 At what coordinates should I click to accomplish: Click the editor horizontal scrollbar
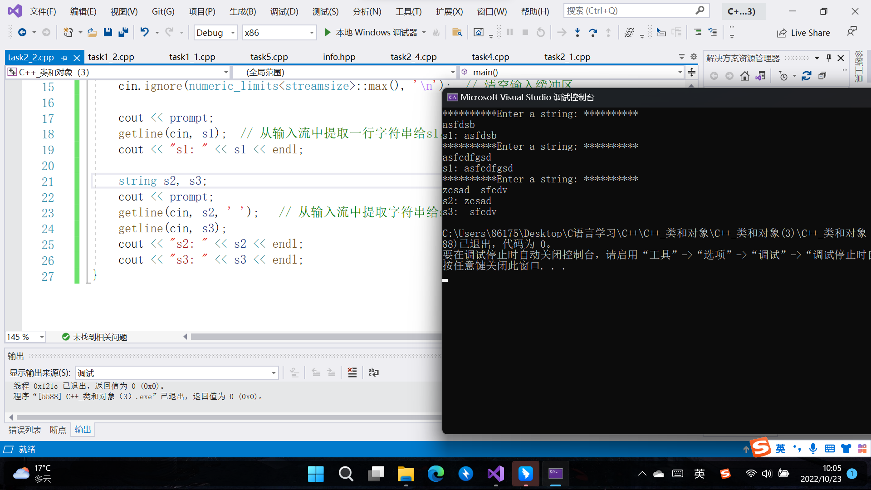(313, 337)
